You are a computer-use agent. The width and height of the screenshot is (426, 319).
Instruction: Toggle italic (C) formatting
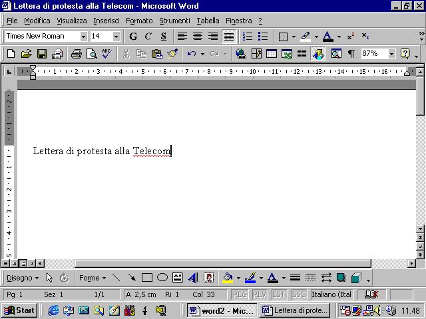pos(148,36)
